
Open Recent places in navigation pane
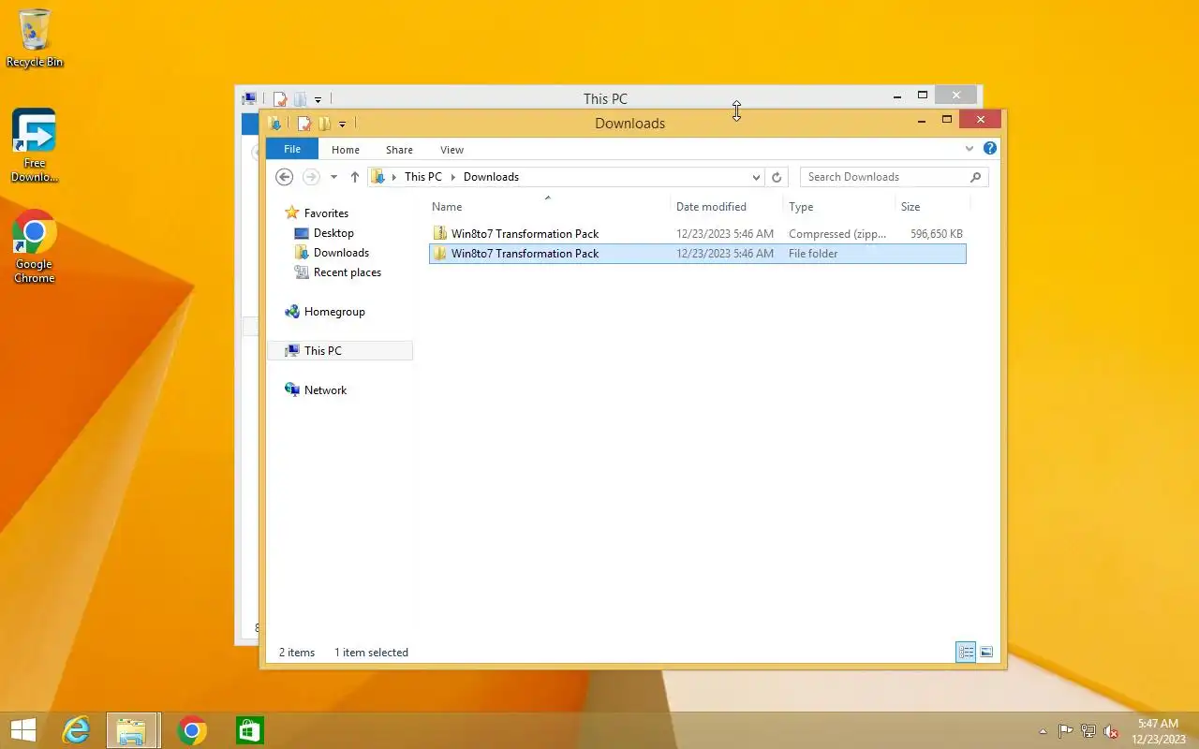pos(347,272)
